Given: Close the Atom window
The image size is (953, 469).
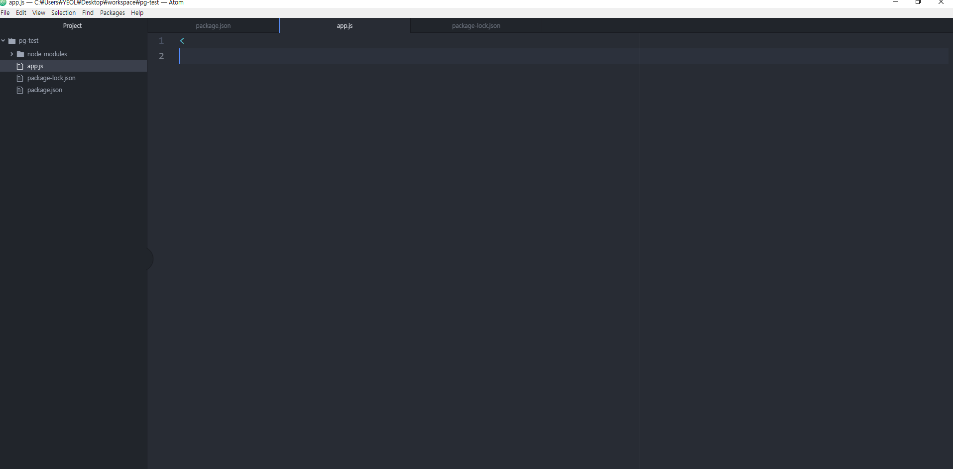Looking at the screenshot, I should 941,2.
